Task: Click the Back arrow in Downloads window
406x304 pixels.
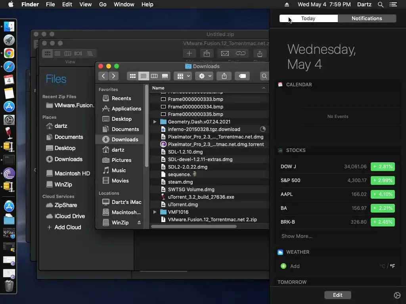Action: (103, 76)
